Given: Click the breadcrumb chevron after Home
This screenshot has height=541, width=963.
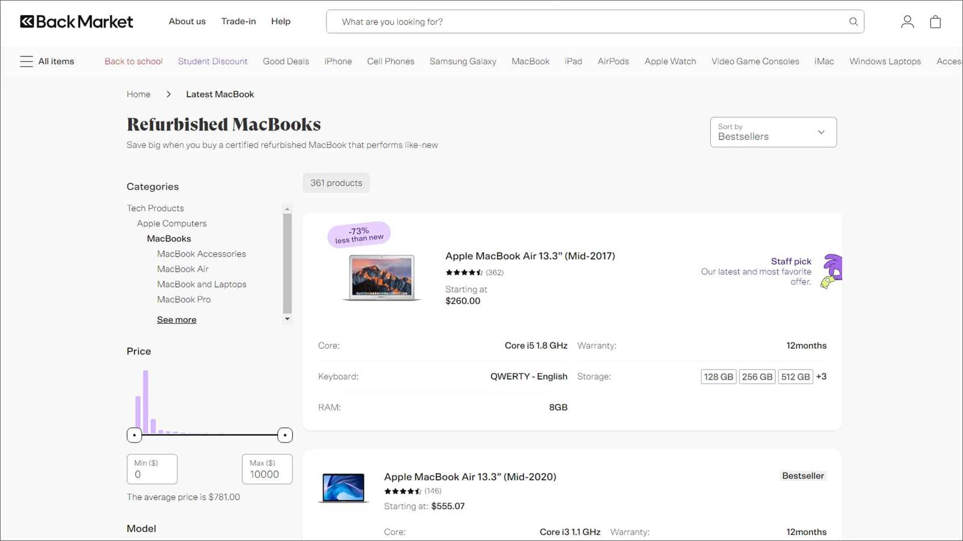Looking at the screenshot, I should pyautogui.click(x=169, y=94).
